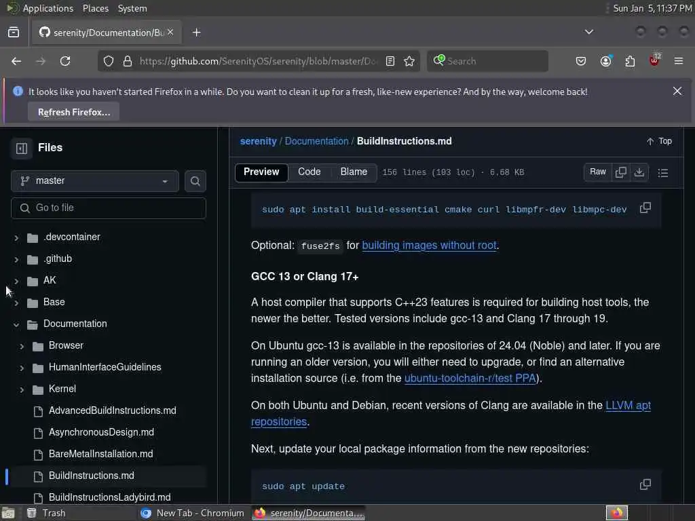
Task: Open AdvancedBuildInstructions.md file
Action: point(112,410)
